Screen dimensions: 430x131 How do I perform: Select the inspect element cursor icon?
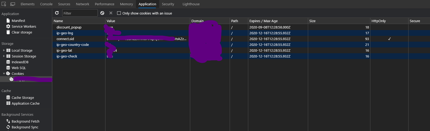pyautogui.click(x=4, y=4)
